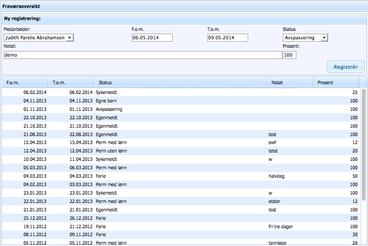Select the row with note etster
Image resolution: width=368 pixels, height=246 pixels.
pyautogui.click(x=180, y=201)
